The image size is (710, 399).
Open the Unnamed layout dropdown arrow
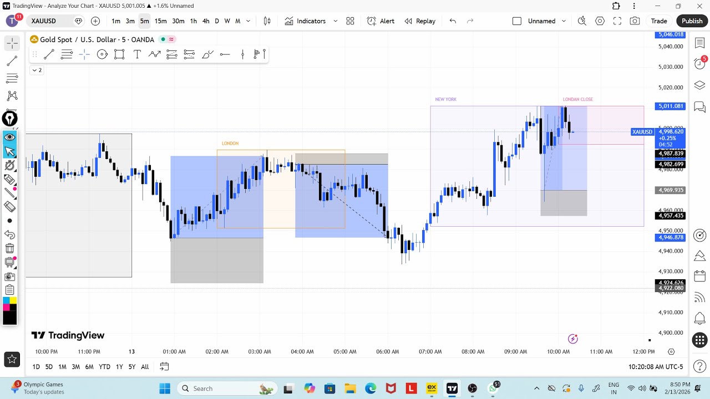coord(564,21)
